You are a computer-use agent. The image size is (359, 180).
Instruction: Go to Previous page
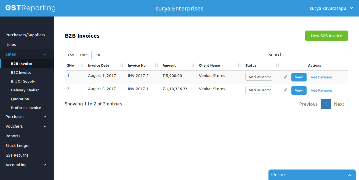click(308, 104)
